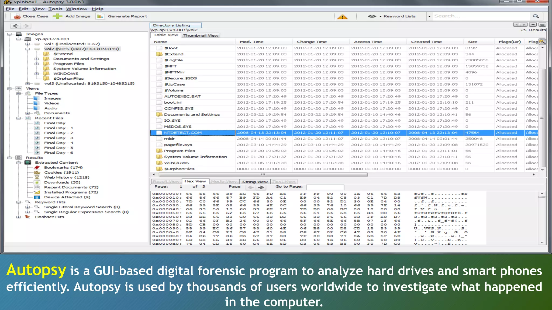This screenshot has width=552, height=310.
Task: Click the green Add Image plus icon
Action: point(57,16)
